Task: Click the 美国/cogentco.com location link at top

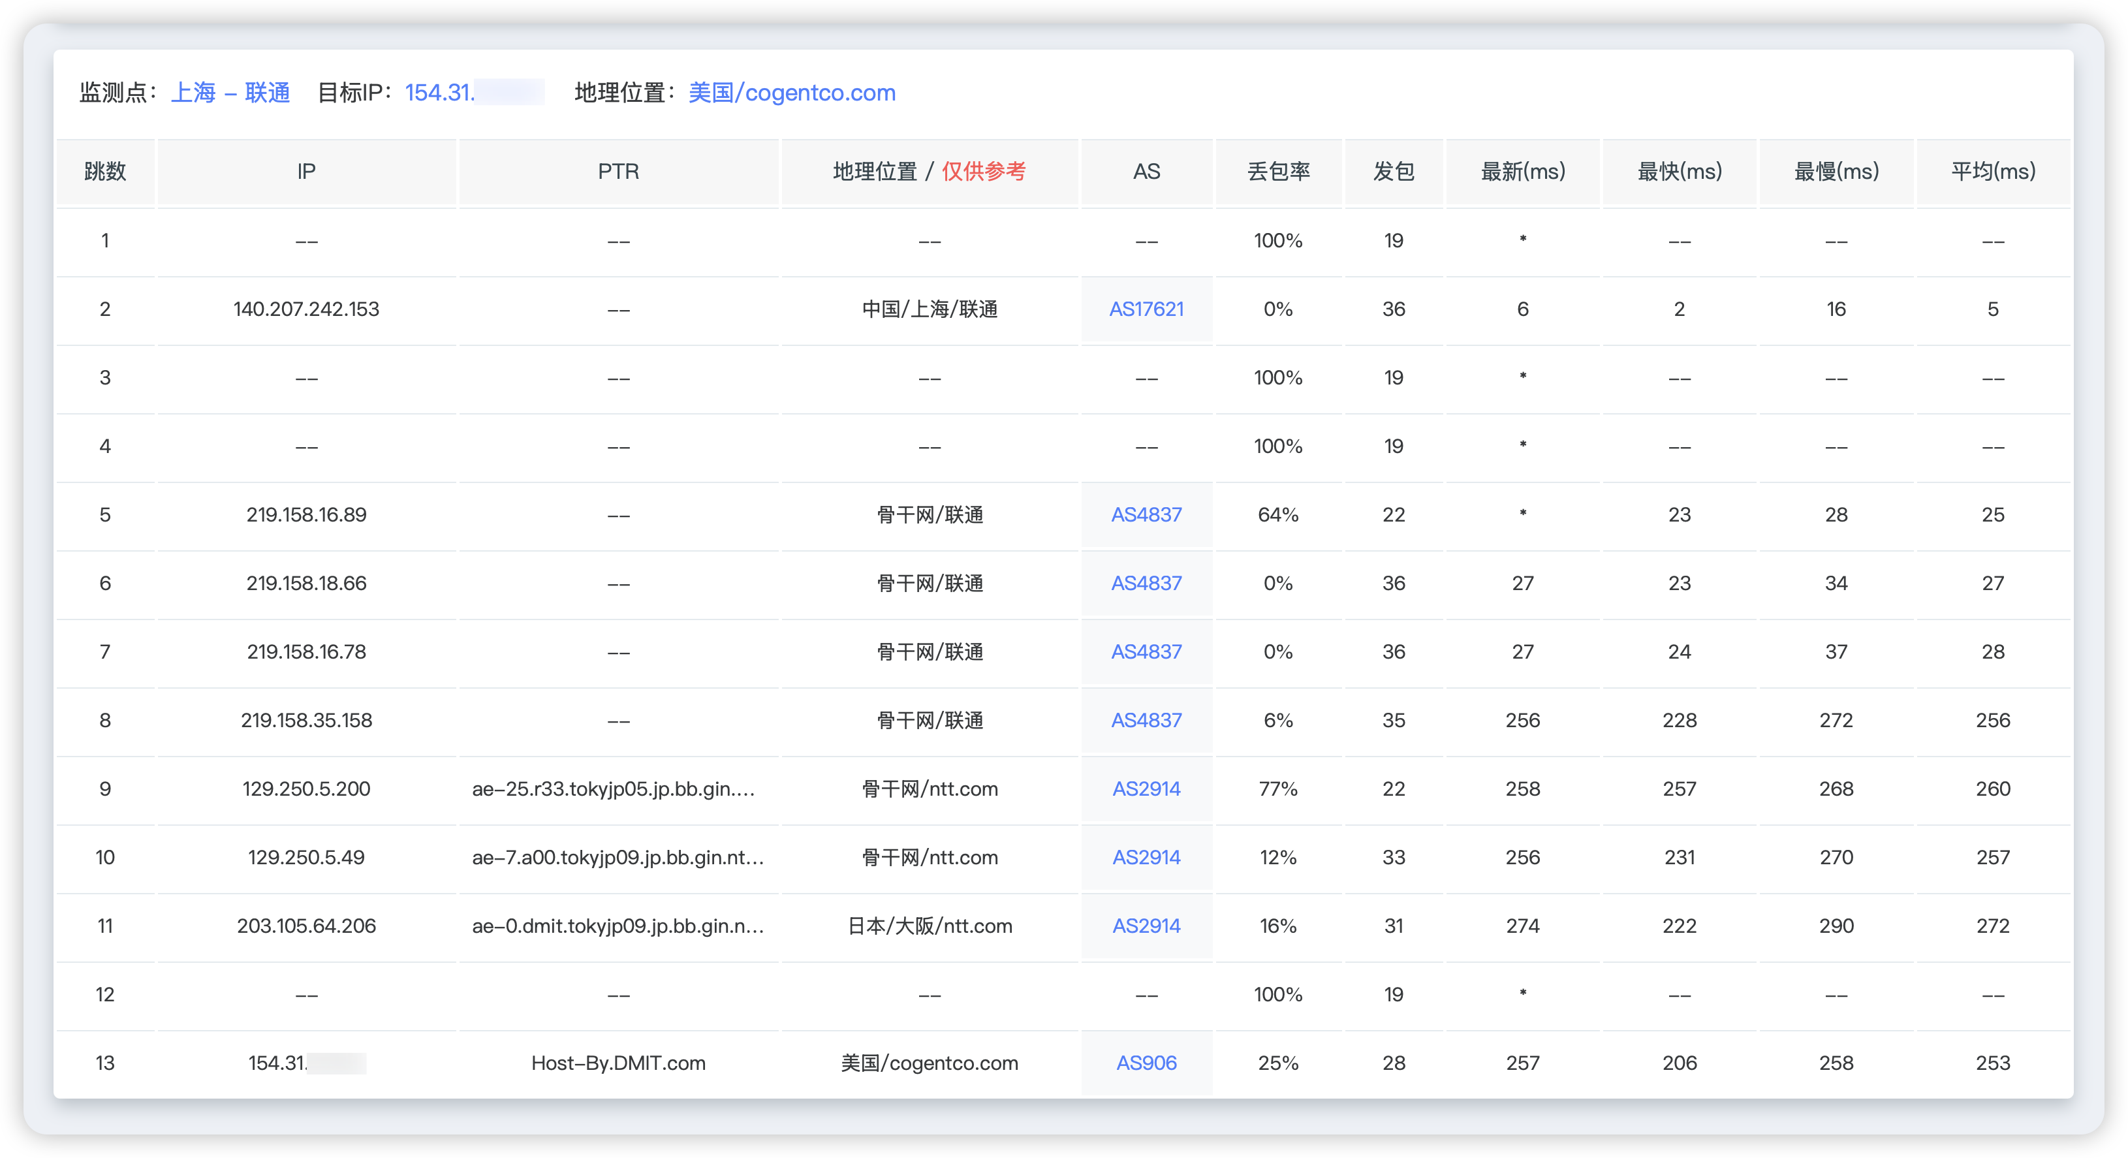Action: [791, 93]
